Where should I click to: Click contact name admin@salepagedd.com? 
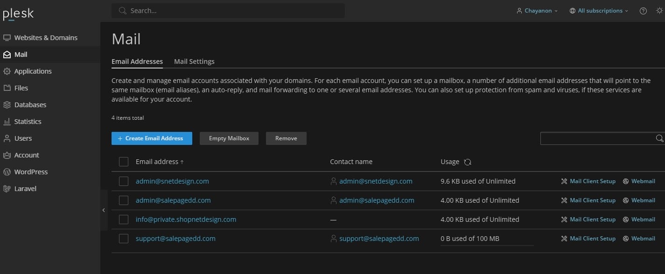click(x=377, y=200)
